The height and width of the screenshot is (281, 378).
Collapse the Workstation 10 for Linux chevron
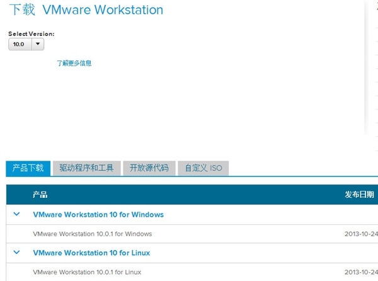click(x=17, y=253)
